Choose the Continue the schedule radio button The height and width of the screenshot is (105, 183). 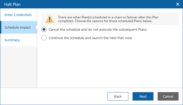[x=44, y=38]
